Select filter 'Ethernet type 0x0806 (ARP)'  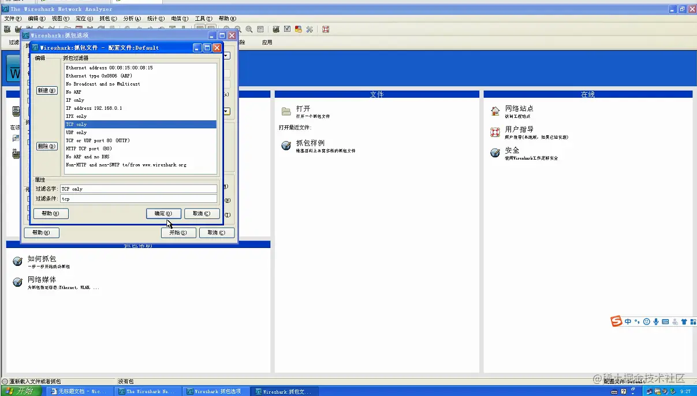[x=140, y=76]
